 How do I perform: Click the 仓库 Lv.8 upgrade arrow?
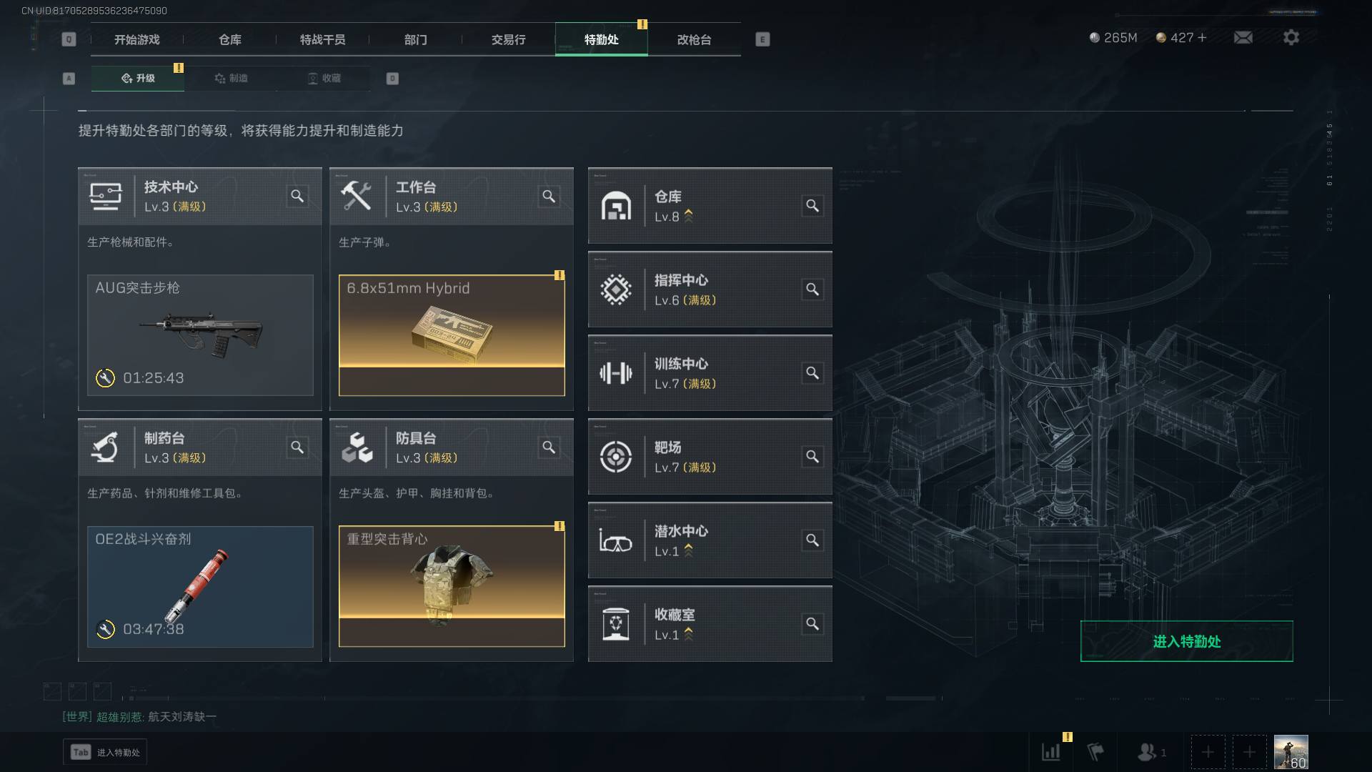pos(688,216)
